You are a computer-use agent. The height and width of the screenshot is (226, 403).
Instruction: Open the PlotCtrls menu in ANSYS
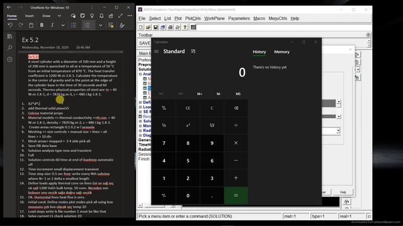[193, 18]
